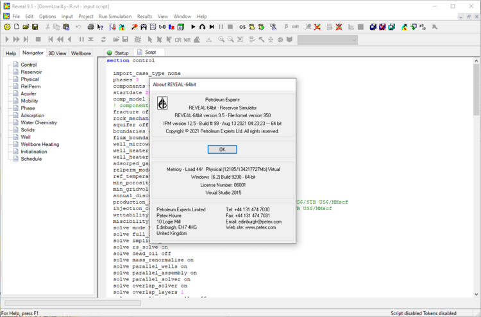The image size is (481, 317).
Task: Switch to the 3D View tab
Action: point(56,53)
